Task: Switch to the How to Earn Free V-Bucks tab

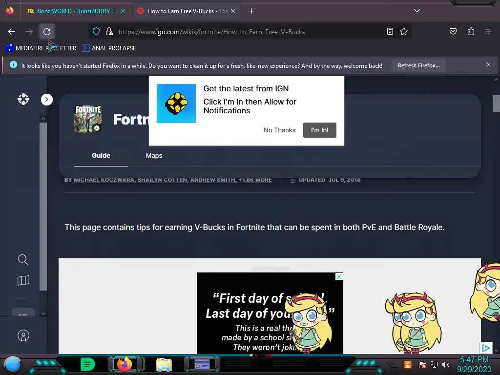Action: click(x=187, y=11)
